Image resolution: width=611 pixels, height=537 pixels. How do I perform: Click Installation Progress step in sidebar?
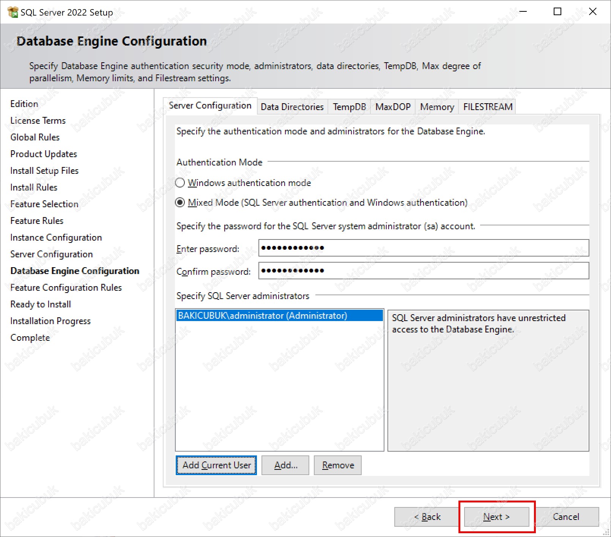coord(50,321)
